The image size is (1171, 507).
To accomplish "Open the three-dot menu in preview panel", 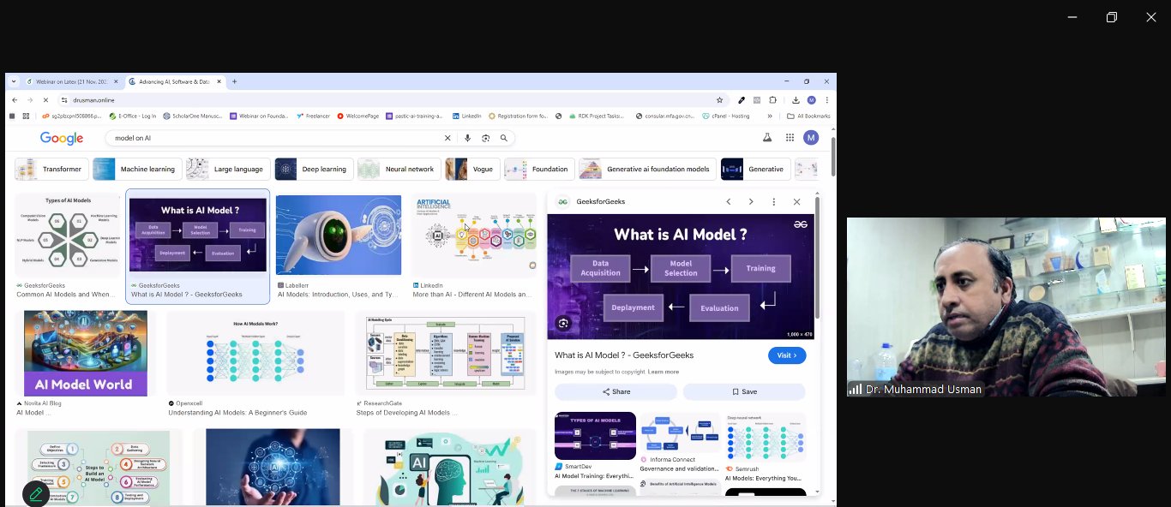I will [774, 202].
